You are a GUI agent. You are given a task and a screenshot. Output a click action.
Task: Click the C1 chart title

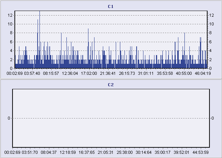tap(111, 6)
